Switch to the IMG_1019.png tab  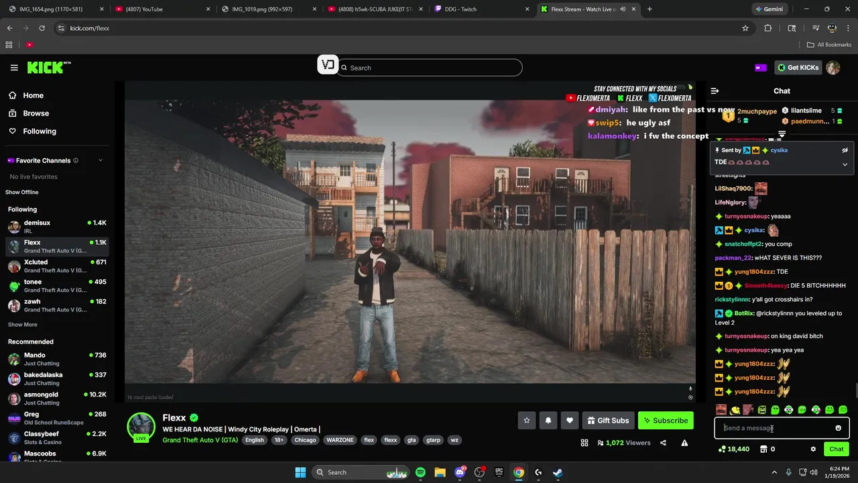(x=268, y=9)
